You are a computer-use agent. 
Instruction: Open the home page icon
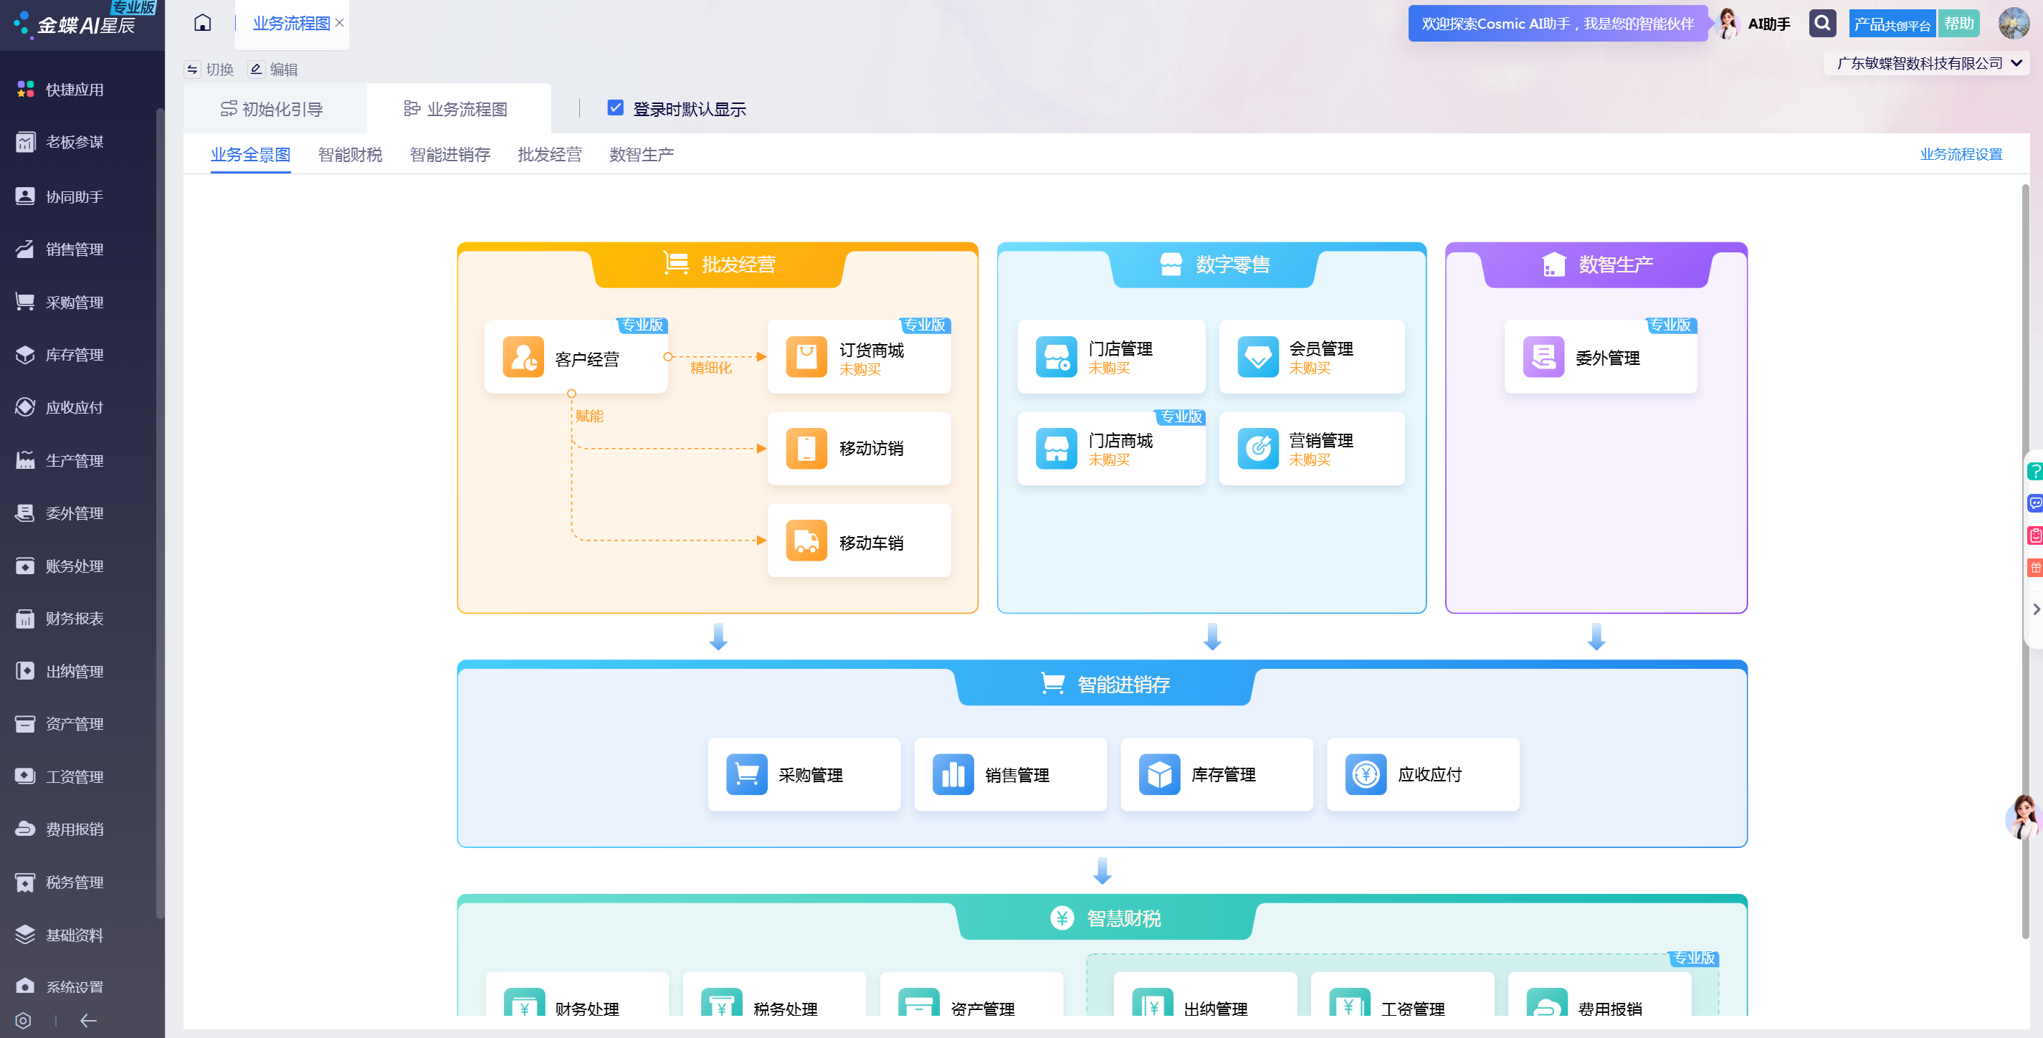(x=202, y=23)
